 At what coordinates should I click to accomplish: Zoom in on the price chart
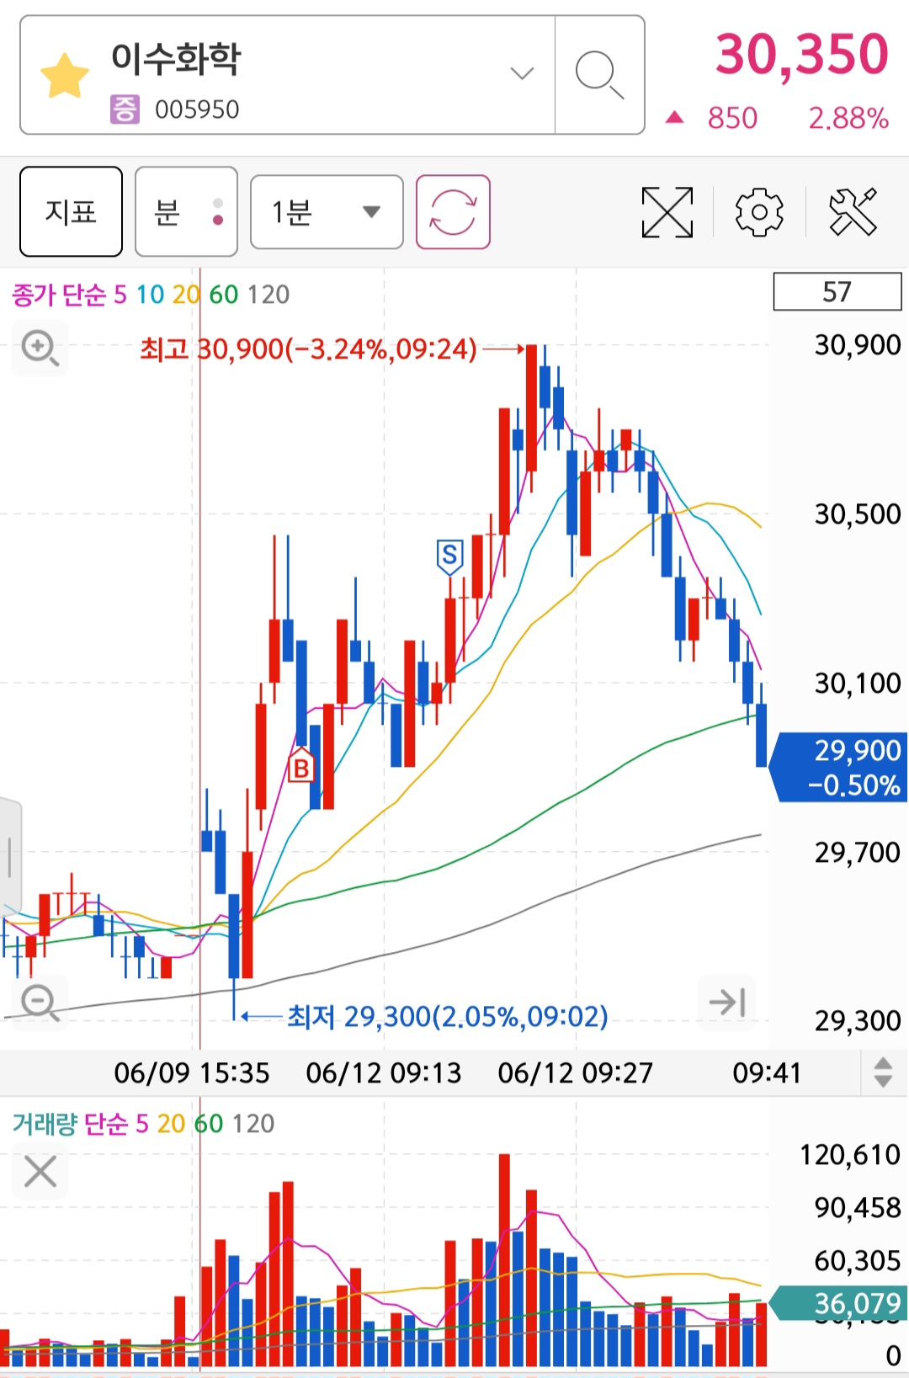click(x=40, y=348)
